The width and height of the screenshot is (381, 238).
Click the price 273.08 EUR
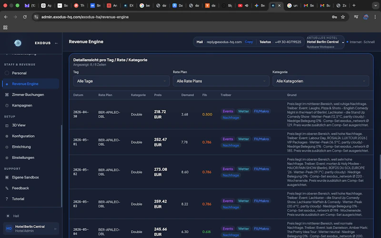160,172
